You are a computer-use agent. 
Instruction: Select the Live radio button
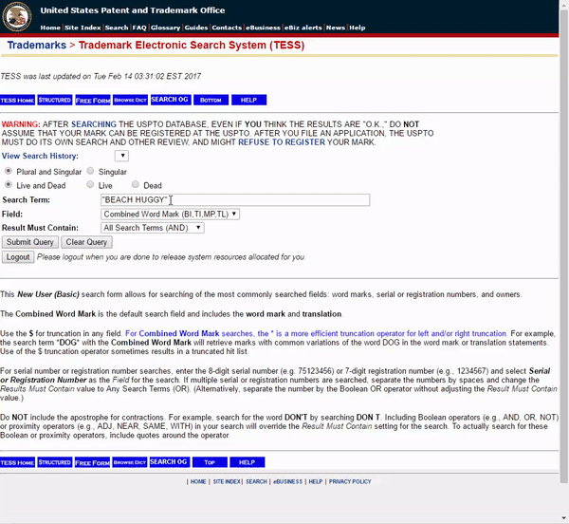tap(90, 184)
